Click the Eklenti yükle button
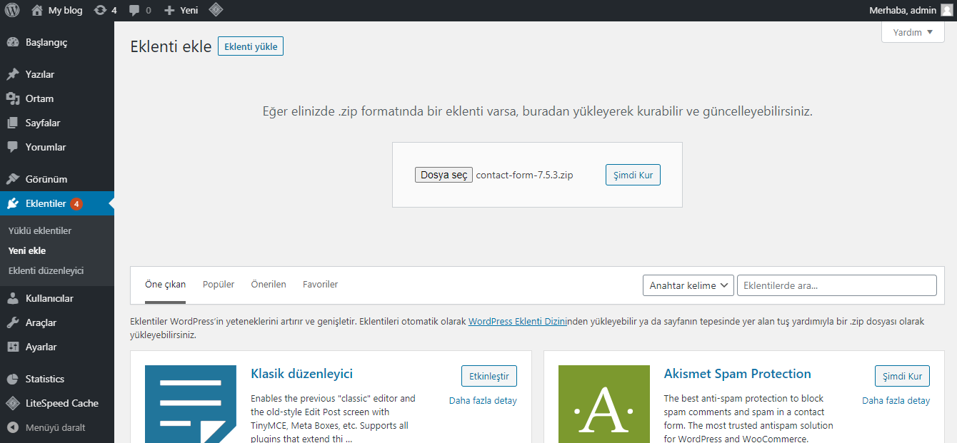Screen dimensions: 957x443 (251, 46)
